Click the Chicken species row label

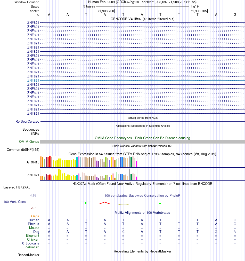pyautogui.click(x=33, y=240)
